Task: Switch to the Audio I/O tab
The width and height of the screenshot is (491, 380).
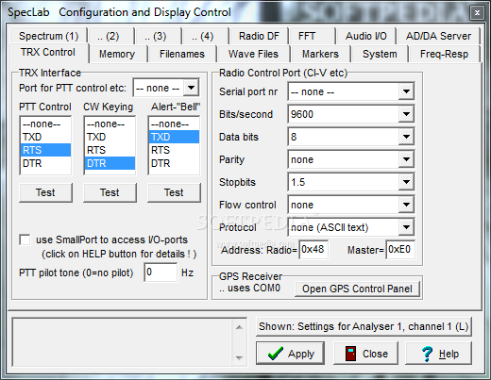Action: pos(365,36)
